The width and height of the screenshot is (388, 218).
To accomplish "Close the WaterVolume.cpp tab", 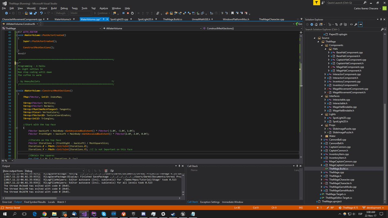I will coord(107,19).
